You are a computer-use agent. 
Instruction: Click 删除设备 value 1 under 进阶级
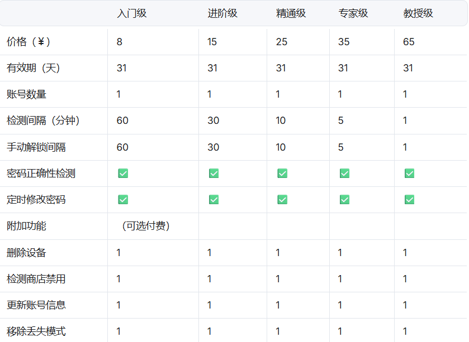click(210, 253)
